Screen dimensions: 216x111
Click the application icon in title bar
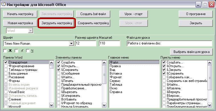coord(3,5)
